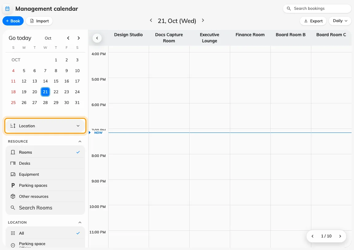
Task: Click the 21, Oct (Wed) date heading
Action: coord(177,21)
